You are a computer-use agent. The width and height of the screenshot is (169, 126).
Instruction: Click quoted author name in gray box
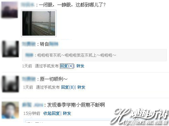click(x=29, y=55)
